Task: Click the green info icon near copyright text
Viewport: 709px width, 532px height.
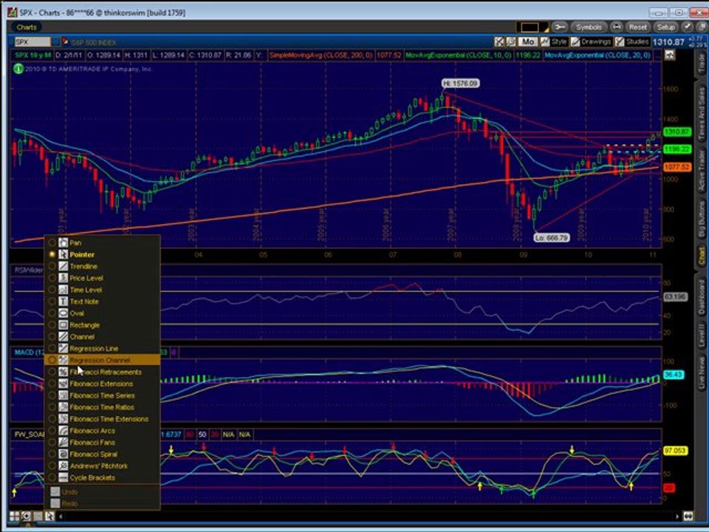Action: click(18, 69)
